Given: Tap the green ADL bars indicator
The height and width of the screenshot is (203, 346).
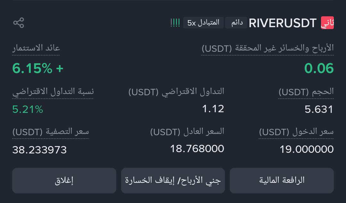Looking at the screenshot, I should (175, 23).
